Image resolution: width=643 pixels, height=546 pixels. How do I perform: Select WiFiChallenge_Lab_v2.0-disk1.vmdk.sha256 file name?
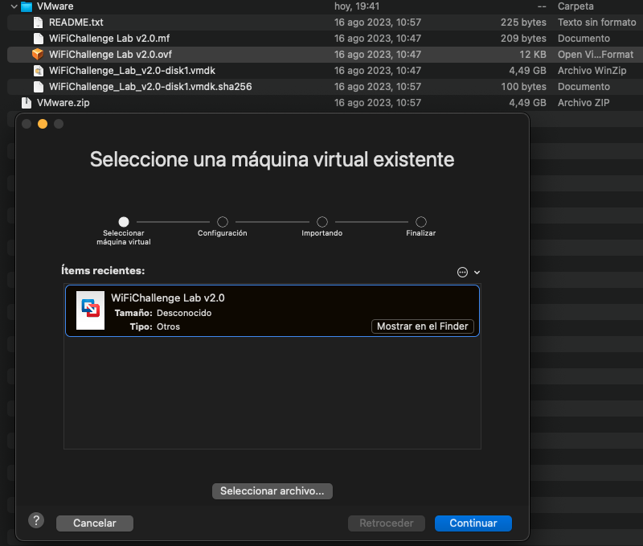[150, 87]
